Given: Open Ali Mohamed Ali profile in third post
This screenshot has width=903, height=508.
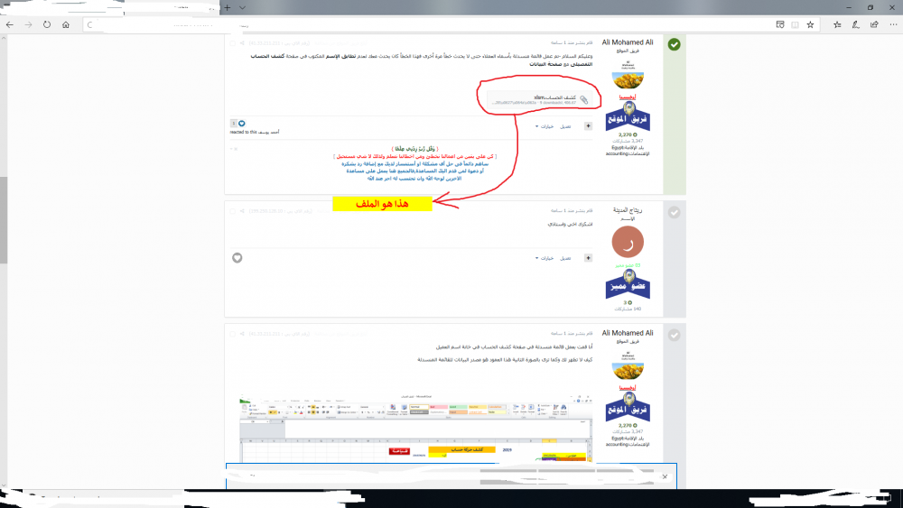Looking at the screenshot, I should click(628, 333).
